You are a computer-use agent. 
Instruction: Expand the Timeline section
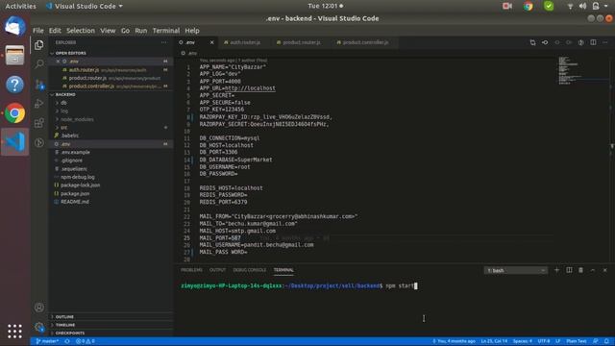click(x=65, y=325)
